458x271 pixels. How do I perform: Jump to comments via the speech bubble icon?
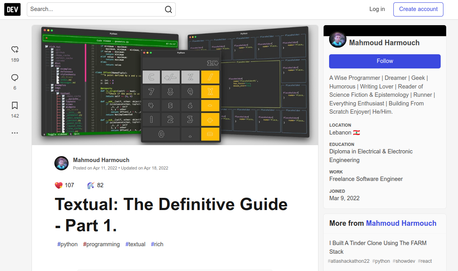(15, 77)
